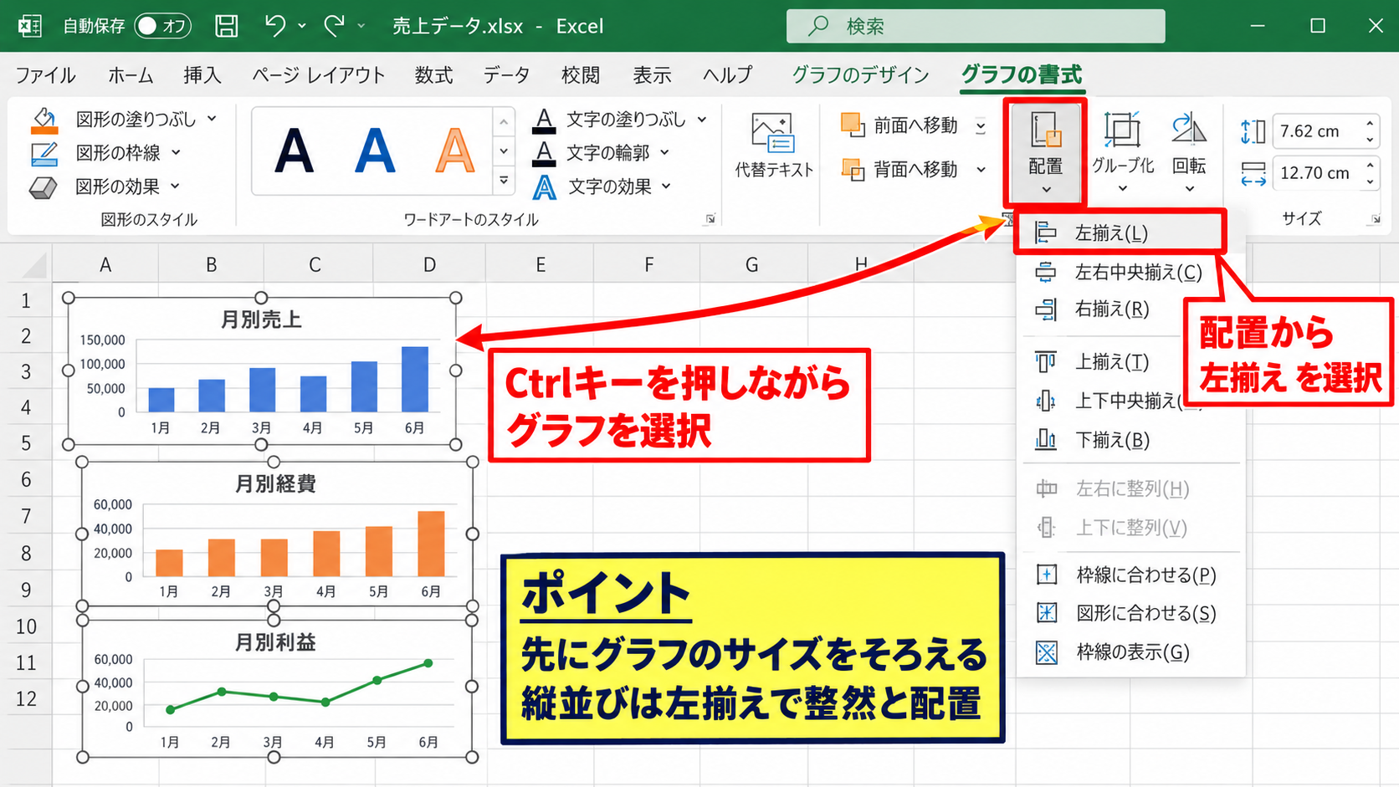The image size is (1399, 787).
Task: Click the 下揃え(B) icon in menu
Action: click(x=1046, y=440)
